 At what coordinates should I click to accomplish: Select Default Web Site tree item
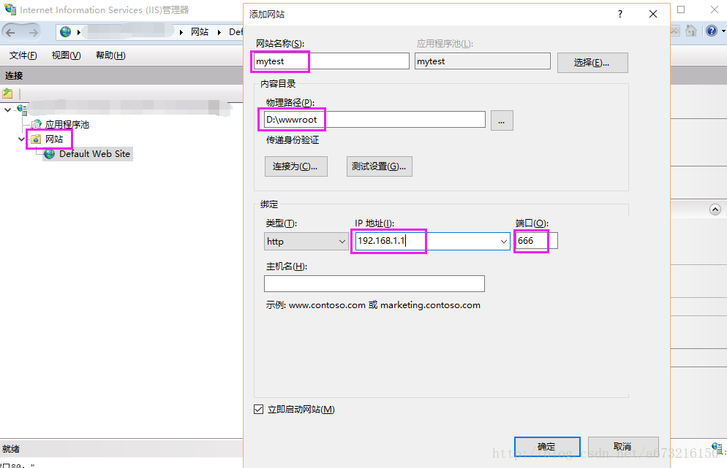click(94, 154)
